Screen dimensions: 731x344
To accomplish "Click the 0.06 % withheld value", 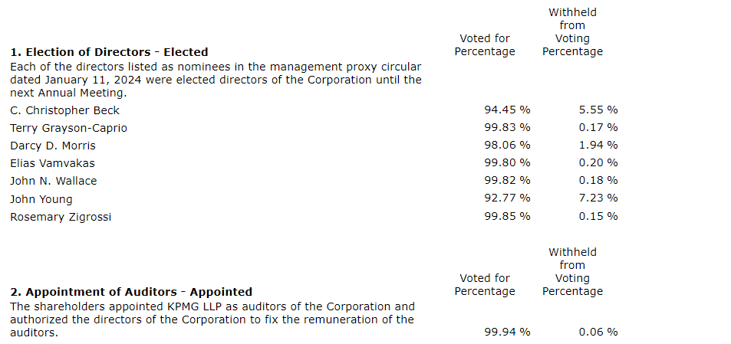I will click(x=598, y=332).
